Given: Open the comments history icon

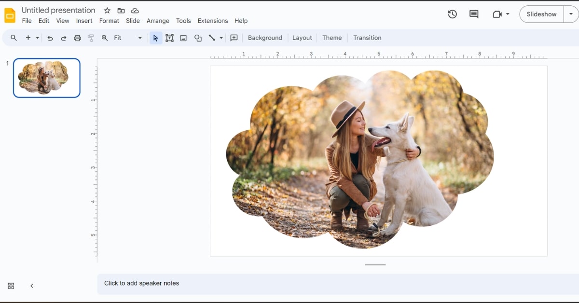Looking at the screenshot, I should [474, 14].
